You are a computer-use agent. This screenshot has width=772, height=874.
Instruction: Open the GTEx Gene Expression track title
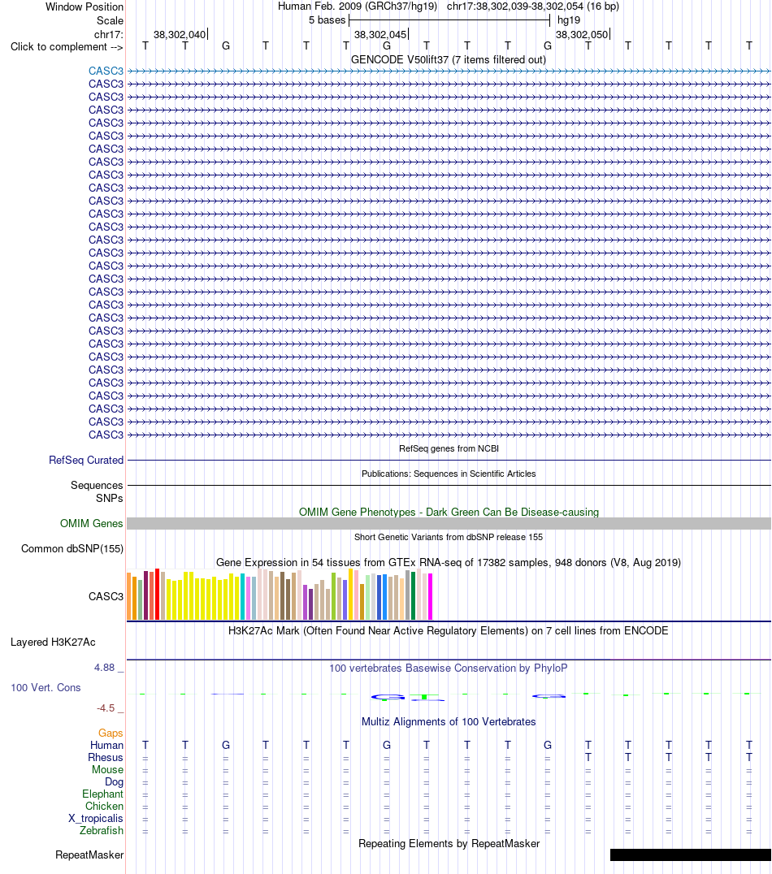coord(449,562)
